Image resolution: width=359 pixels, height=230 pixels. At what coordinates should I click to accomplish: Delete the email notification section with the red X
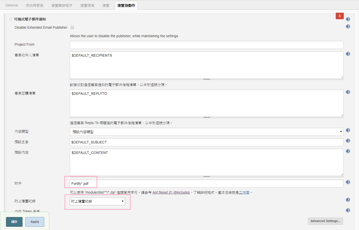point(339,16)
